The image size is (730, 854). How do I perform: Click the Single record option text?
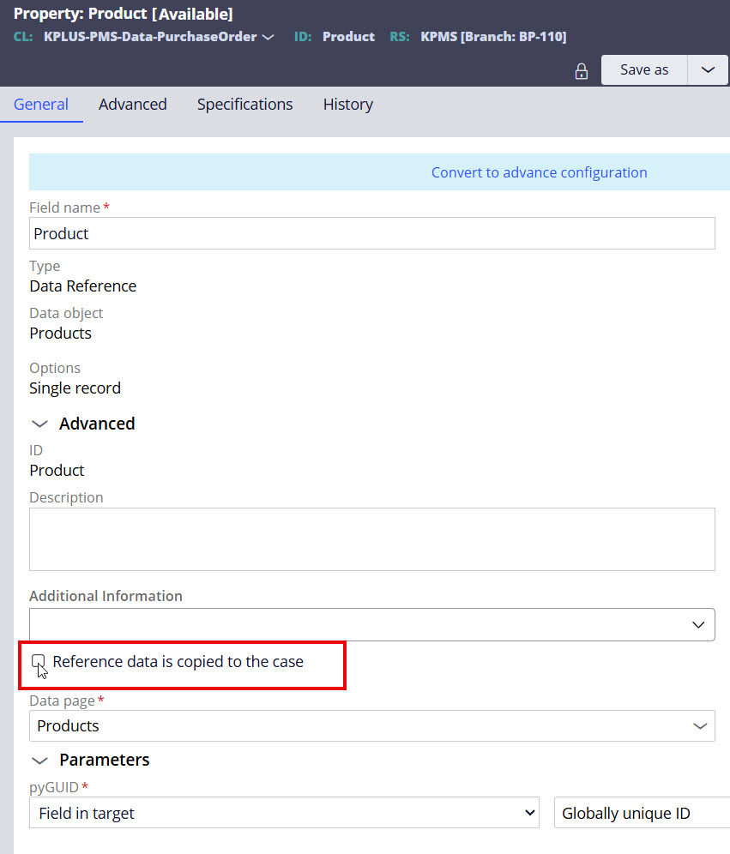tap(75, 388)
